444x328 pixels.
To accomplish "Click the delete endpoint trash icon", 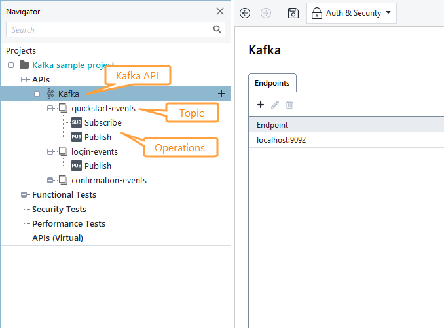I will pyautogui.click(x=289, y=105).
